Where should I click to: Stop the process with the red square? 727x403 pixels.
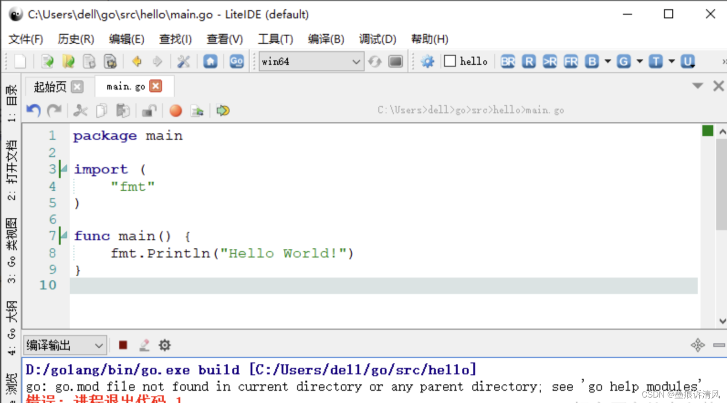[123, 345]
